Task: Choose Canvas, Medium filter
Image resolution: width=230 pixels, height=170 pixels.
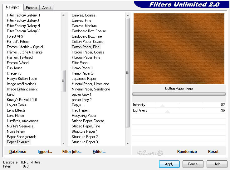Action: click(x=84, y=26)
